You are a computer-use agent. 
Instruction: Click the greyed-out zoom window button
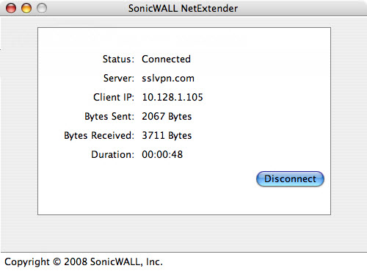(42, 8)
